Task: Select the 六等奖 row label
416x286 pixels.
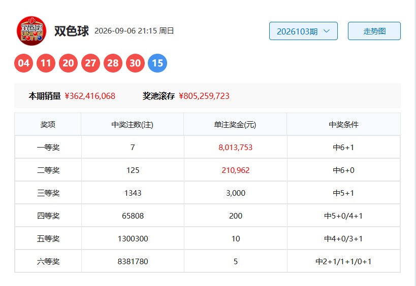Action: (48, 261)
